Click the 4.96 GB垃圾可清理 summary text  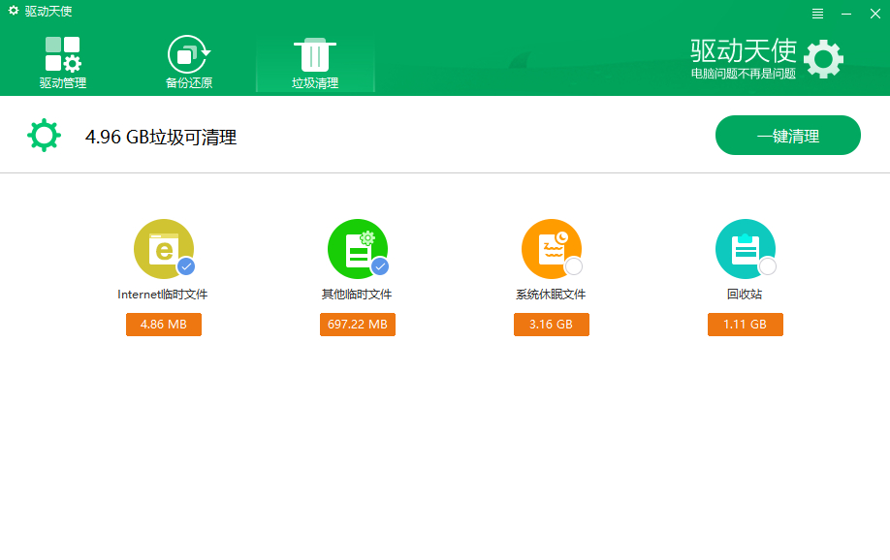161,137
